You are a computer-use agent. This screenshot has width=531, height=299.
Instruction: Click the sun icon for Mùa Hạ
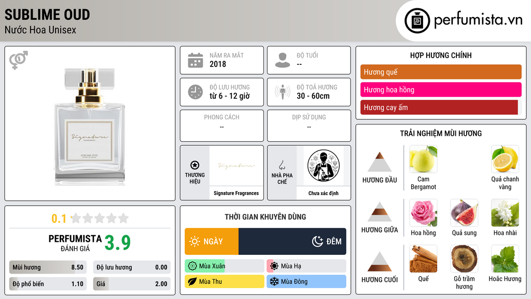click(274, 266)
